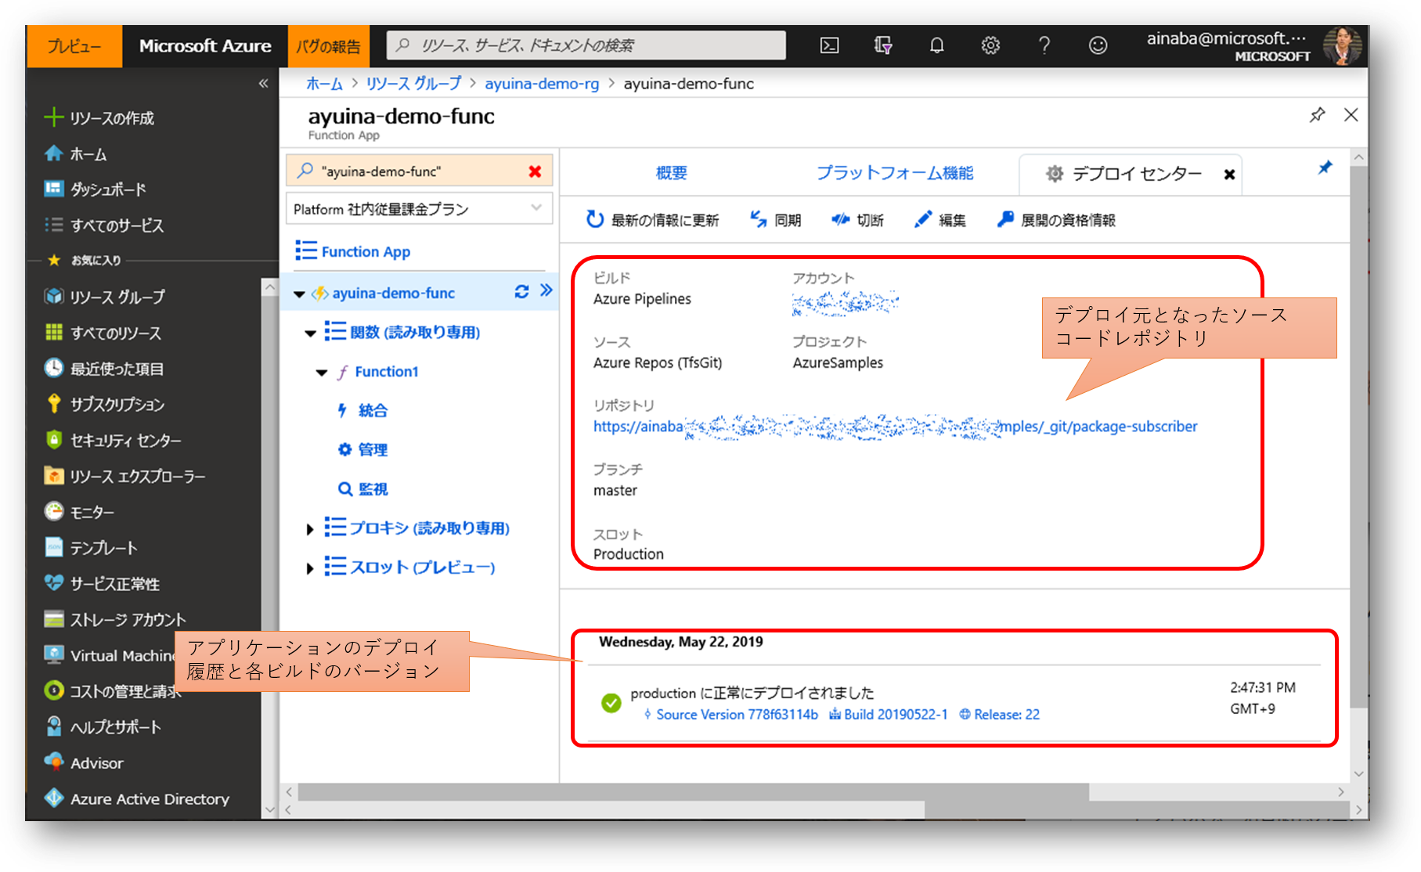Viewport: 1421px width, 872px height.
Task: Pin the Deployment Center tab
Action: (x=1325, y=168)
